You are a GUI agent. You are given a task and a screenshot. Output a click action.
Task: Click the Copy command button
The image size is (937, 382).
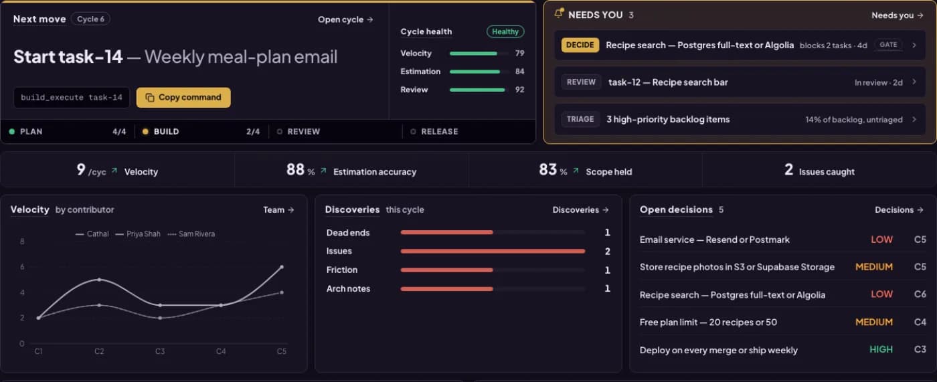point(183,98)
